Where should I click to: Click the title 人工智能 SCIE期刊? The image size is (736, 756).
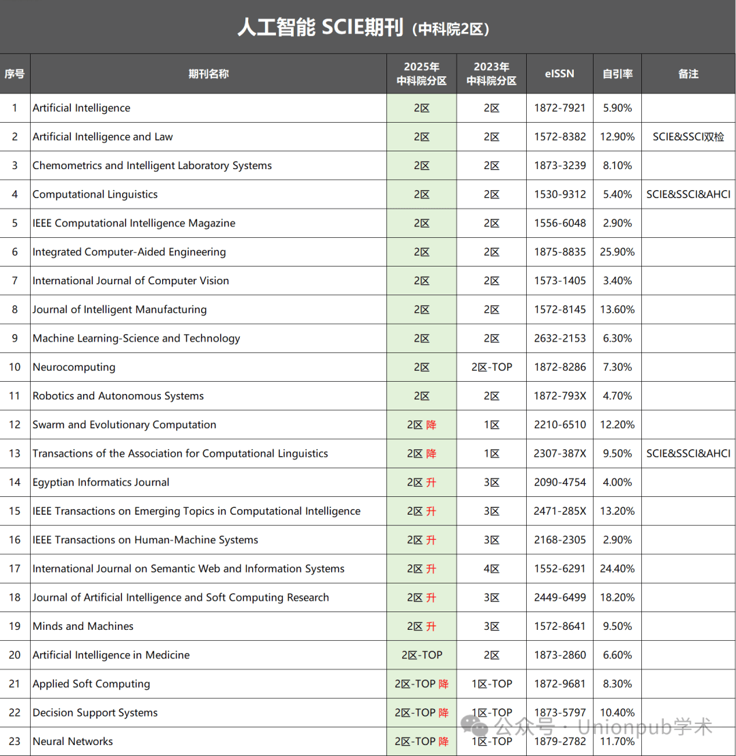pos(321,27)
